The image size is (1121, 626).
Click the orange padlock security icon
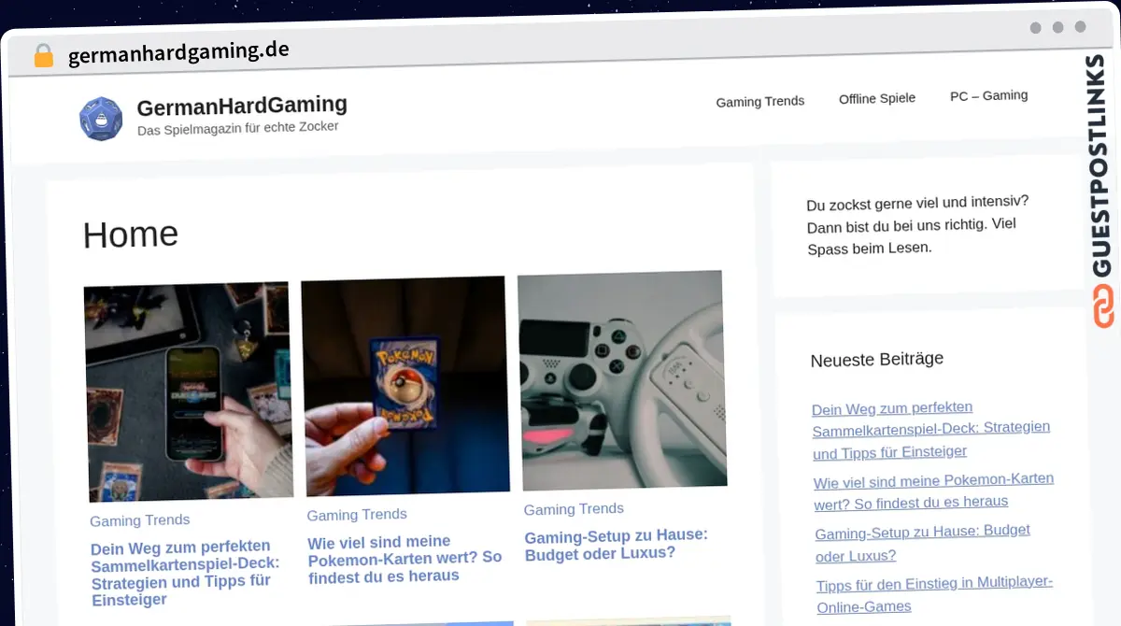tap(44, 56)
